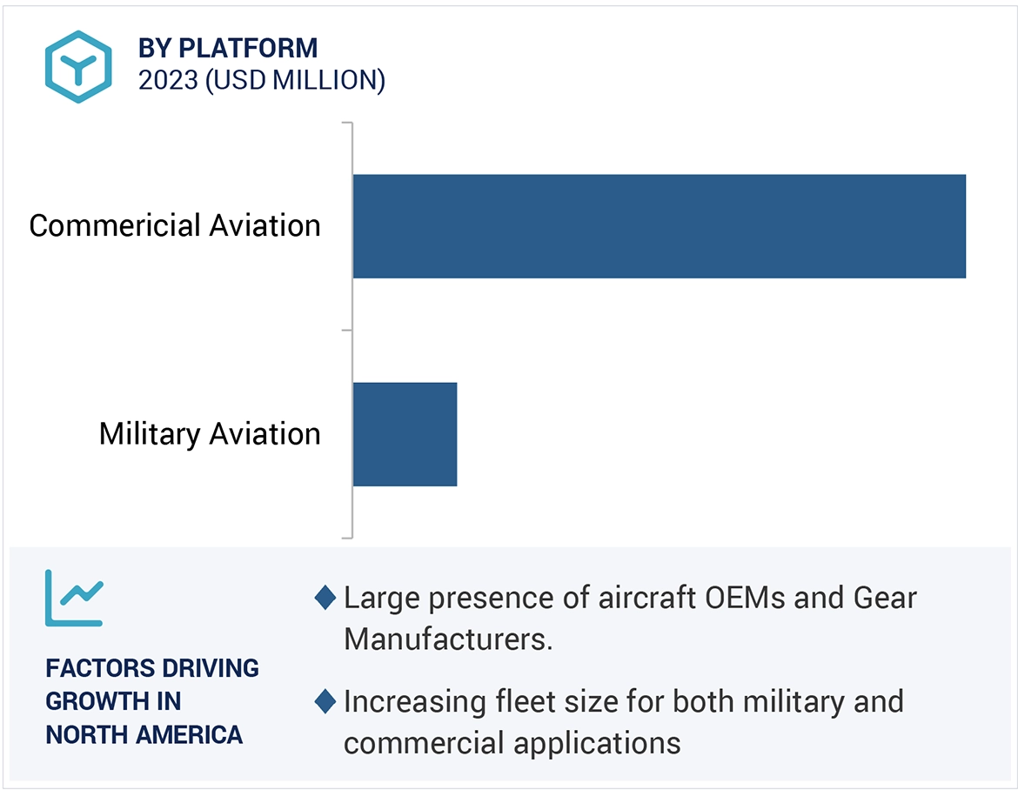
Task: Click the "2023 (USD MILLION)" subtitle
Action: click(261, 80)
